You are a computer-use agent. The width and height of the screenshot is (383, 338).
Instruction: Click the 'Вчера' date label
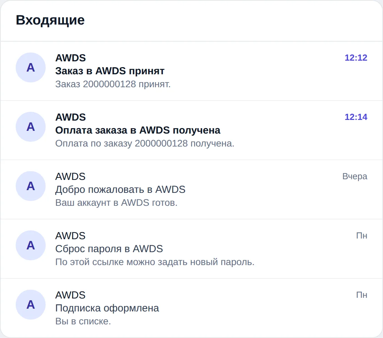[x=355, y=176]
